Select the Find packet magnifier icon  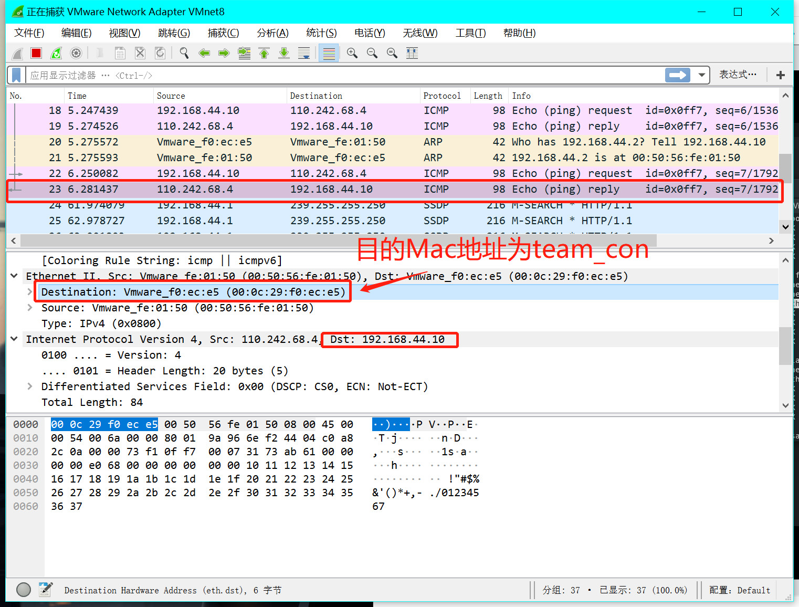(x=184, y=53)
